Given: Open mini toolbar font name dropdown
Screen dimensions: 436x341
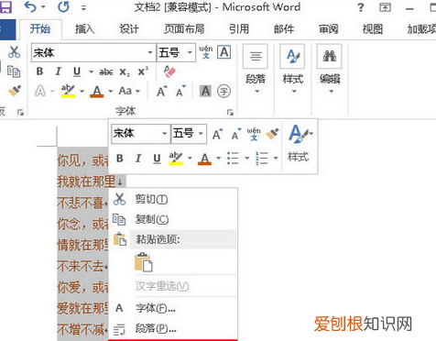Looking at the screenshot, I should click(165, 134).
